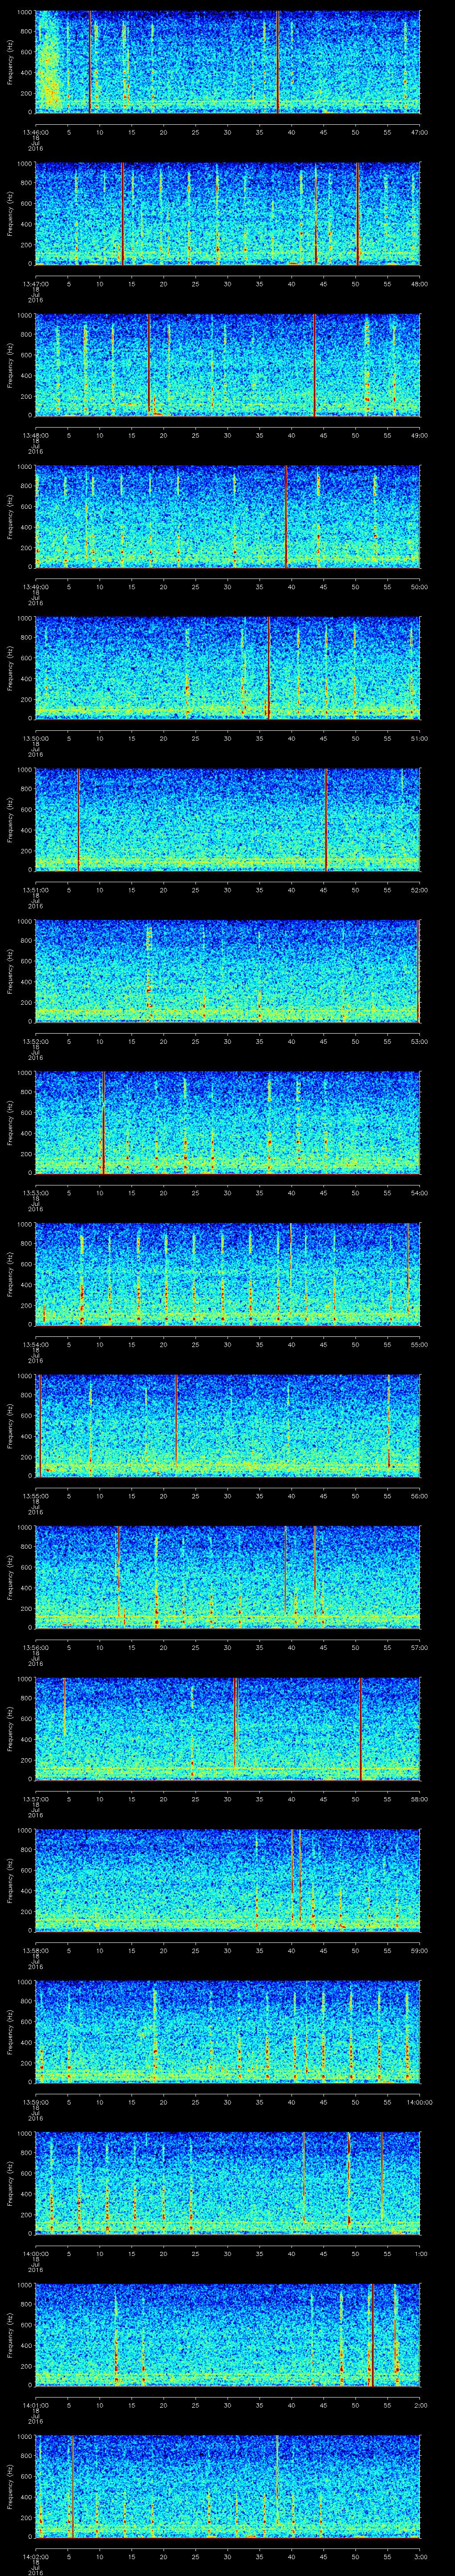Screen dimensions: 455x2576
Task: Click the 13:50:00 start time label
Action: pos(36,738)
